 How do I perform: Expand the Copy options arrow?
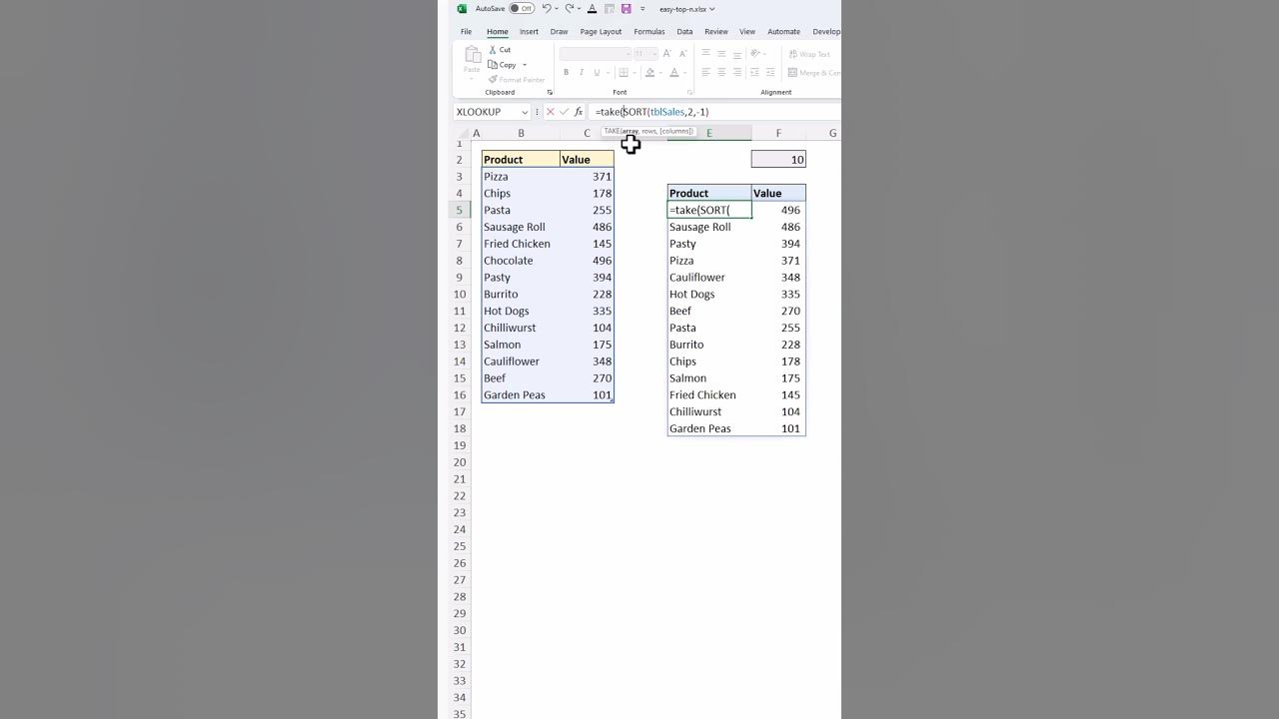[525, 65]
